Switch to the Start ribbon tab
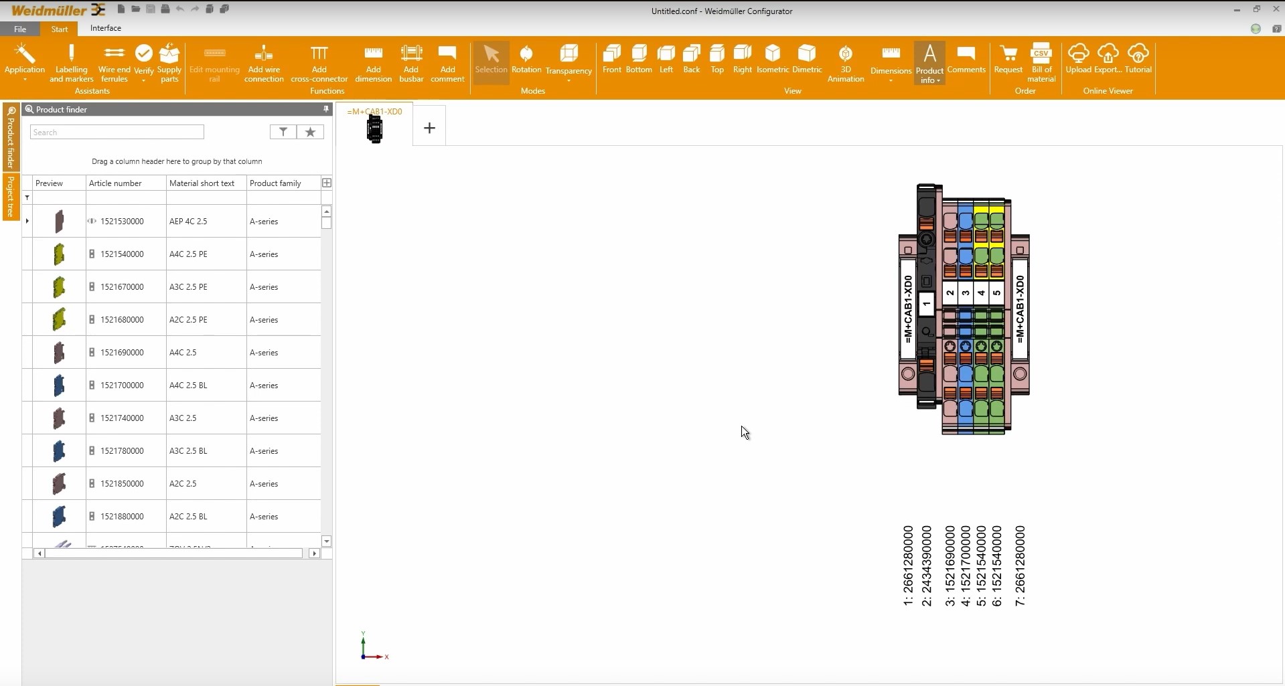 (x=60, y=29)
